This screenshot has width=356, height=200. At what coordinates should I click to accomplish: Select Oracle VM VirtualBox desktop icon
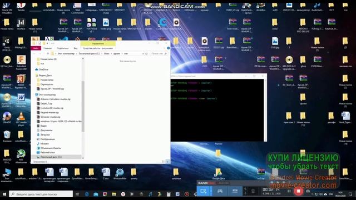click(x=7, y=8)
